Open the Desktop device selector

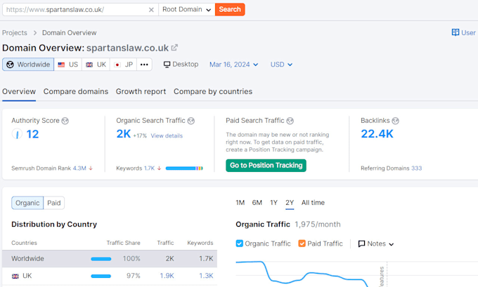(181, 65)
